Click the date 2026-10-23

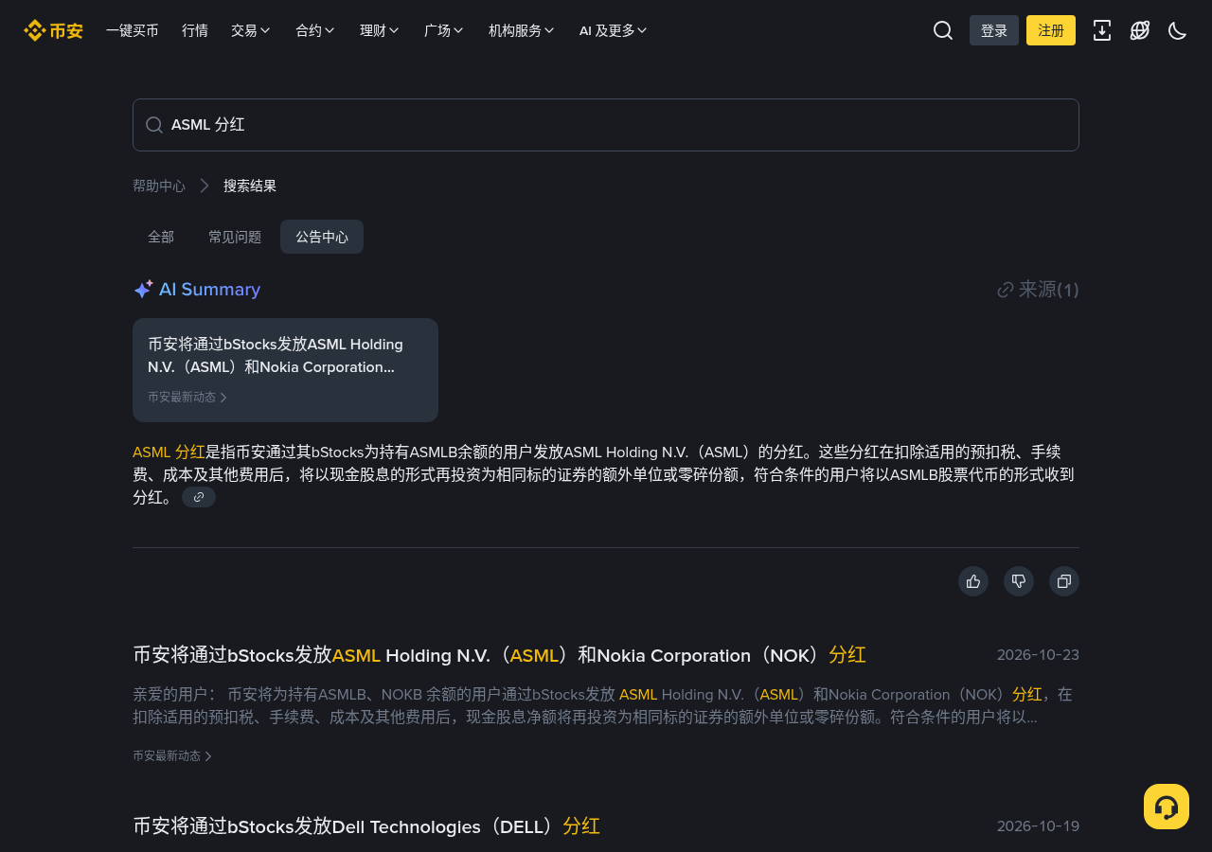(x=1038, y=655)
